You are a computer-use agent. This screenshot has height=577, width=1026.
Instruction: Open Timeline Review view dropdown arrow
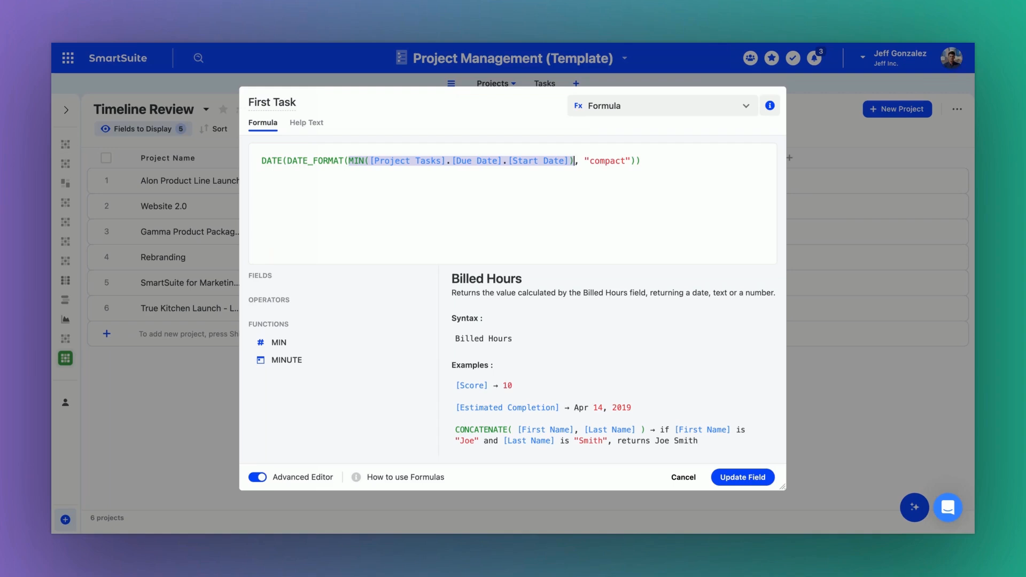206,110
